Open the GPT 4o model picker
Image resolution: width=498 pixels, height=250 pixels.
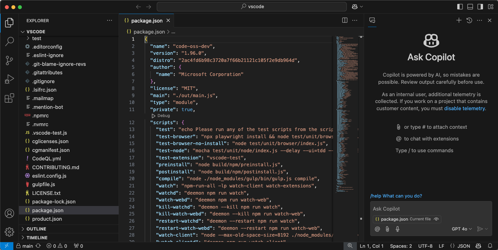coord(461,229)
